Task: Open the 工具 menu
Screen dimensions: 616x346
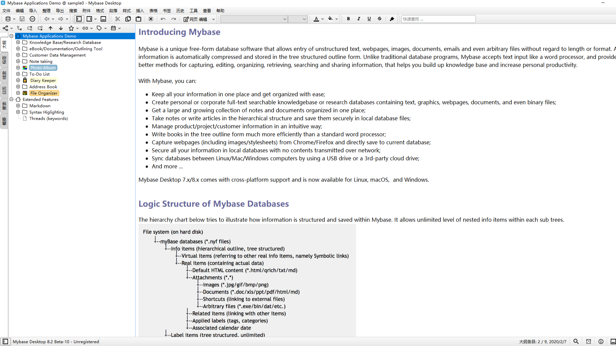Action: 194,11
